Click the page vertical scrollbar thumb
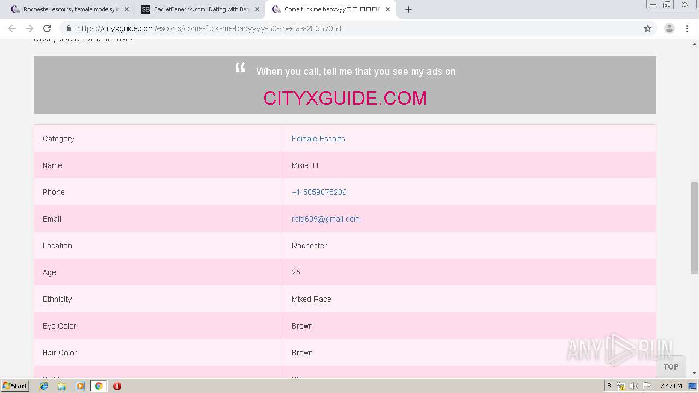This screenshot has width=699, height=393. click(695, 228)
